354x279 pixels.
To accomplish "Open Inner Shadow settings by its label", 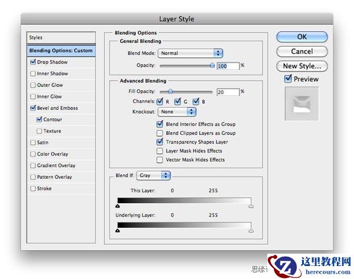I will [53, 74].
